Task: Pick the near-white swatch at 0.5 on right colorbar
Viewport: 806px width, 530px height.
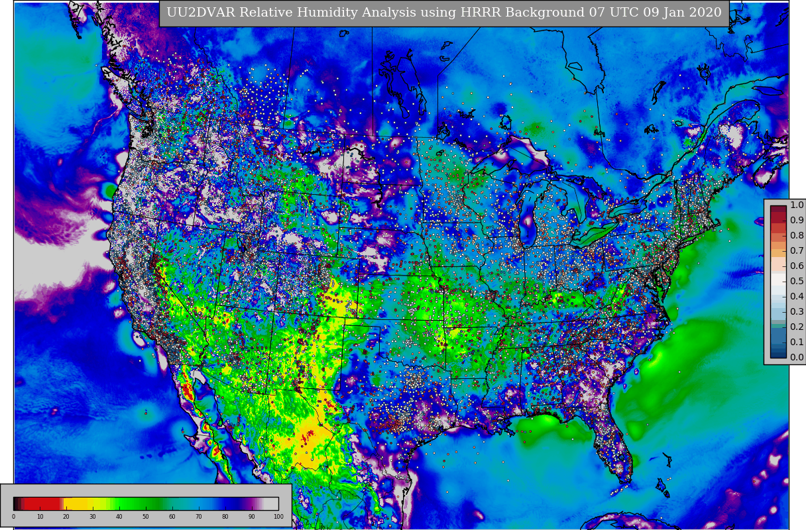Action: pyautogui.click(x=778, y=280)
